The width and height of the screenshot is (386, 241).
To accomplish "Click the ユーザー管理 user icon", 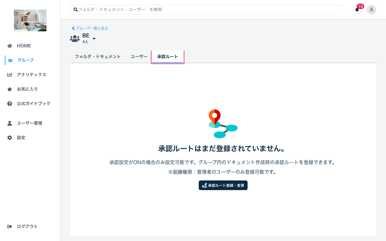I will tap(10, 123).
